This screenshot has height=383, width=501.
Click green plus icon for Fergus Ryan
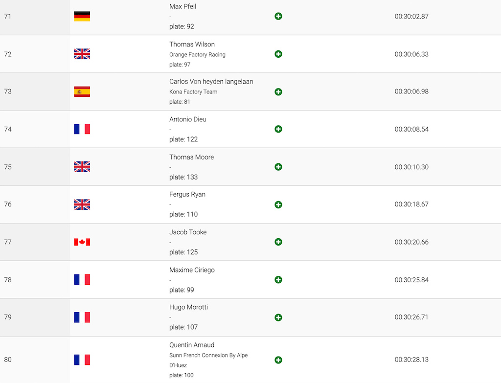(278, 205)
